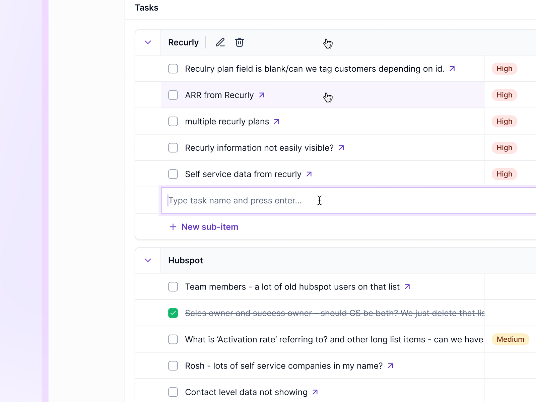Click the edit pencil icon next to Recurly
Screen dimensions: 536x402
point(220,42)
